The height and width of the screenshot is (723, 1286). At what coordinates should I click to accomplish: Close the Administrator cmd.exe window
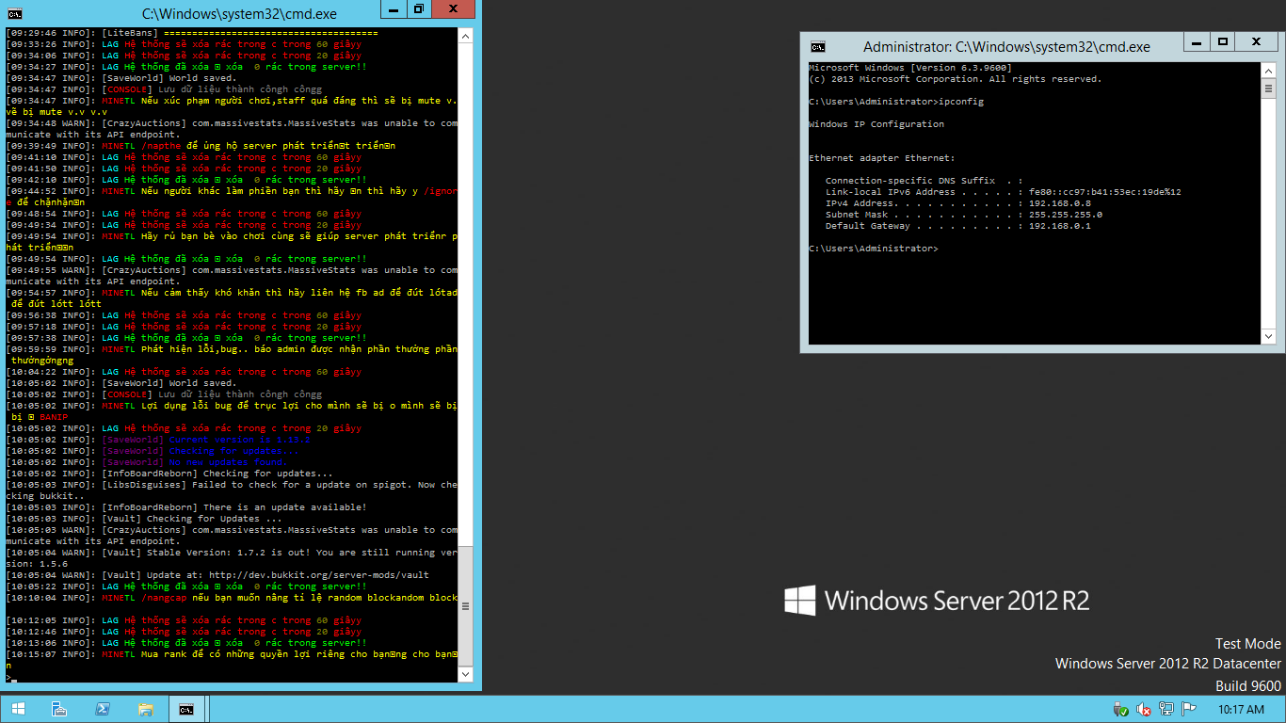click(1257, 42)
